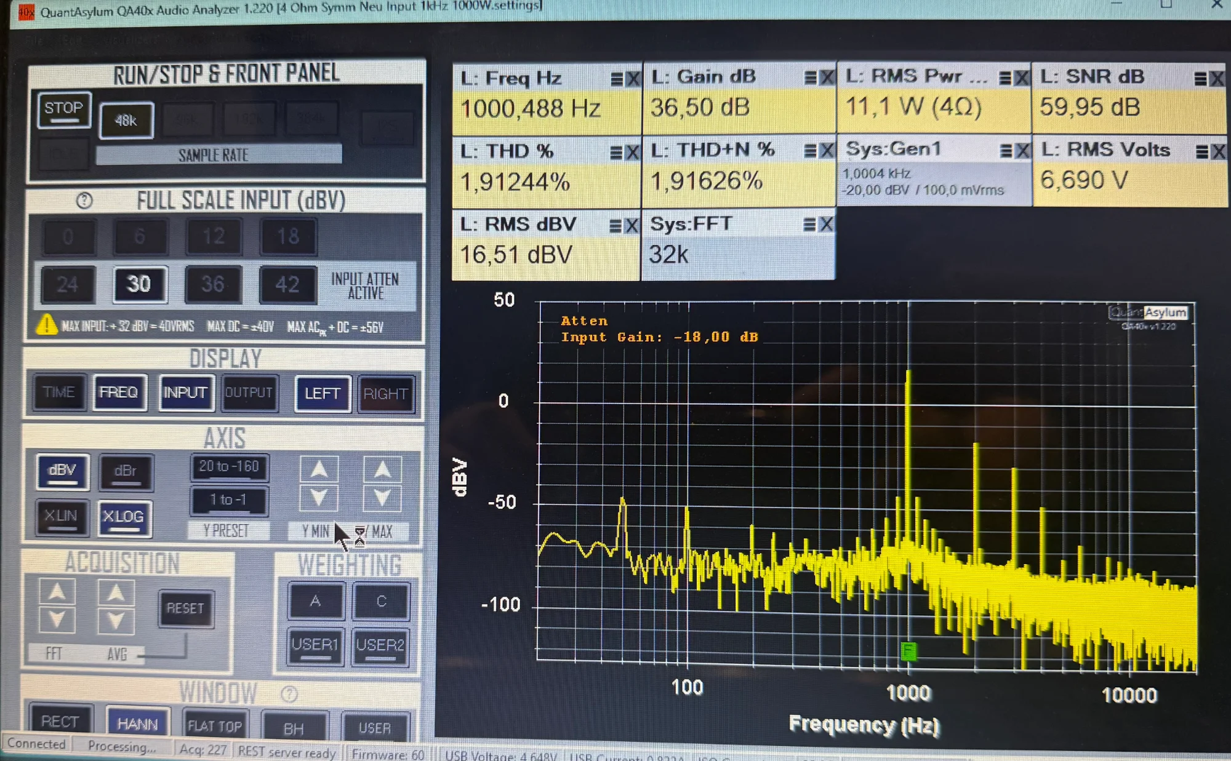The width and height of the screenshot is (1231, 761).
Task: Open the L: RMS dBV tile menu
Action: 615,226
